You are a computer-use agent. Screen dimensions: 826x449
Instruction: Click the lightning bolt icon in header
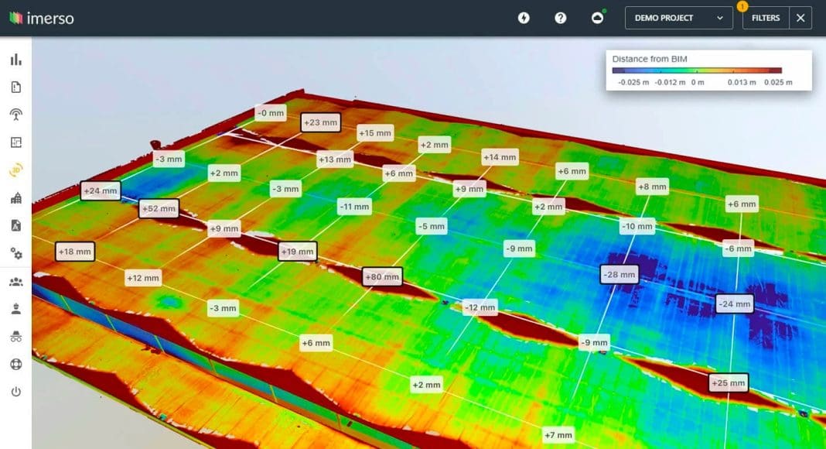[524, 18]
